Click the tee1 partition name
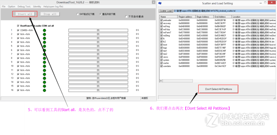Image resolution: width=277 pixels, height=135 pixels. coord(165,51)
